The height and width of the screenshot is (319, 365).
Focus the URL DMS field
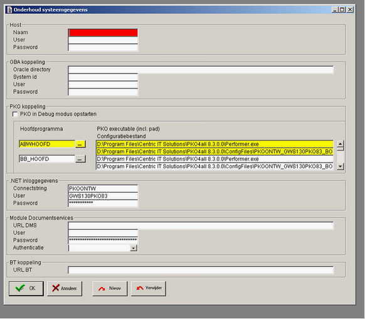tap(201, 225)
